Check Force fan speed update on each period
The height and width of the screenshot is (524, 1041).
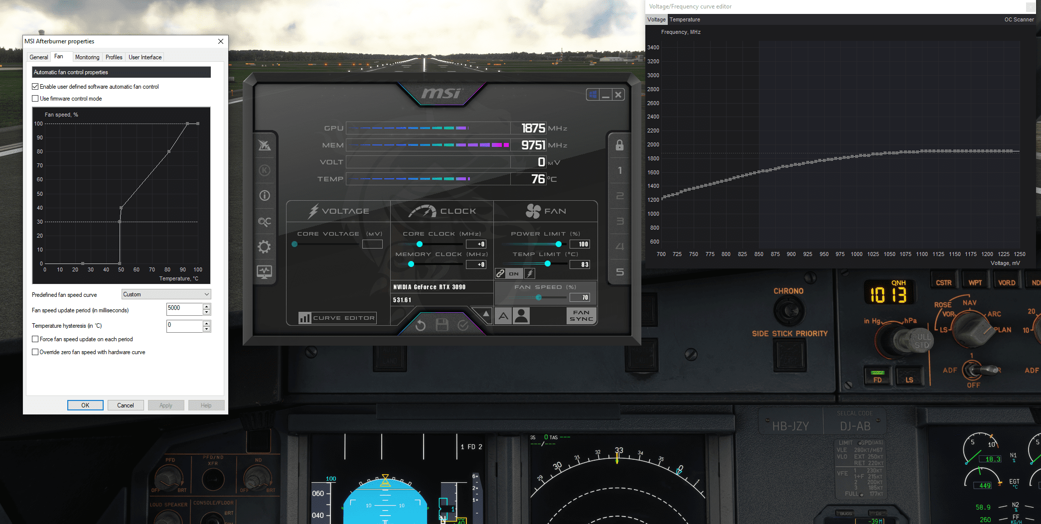(35, 339)
